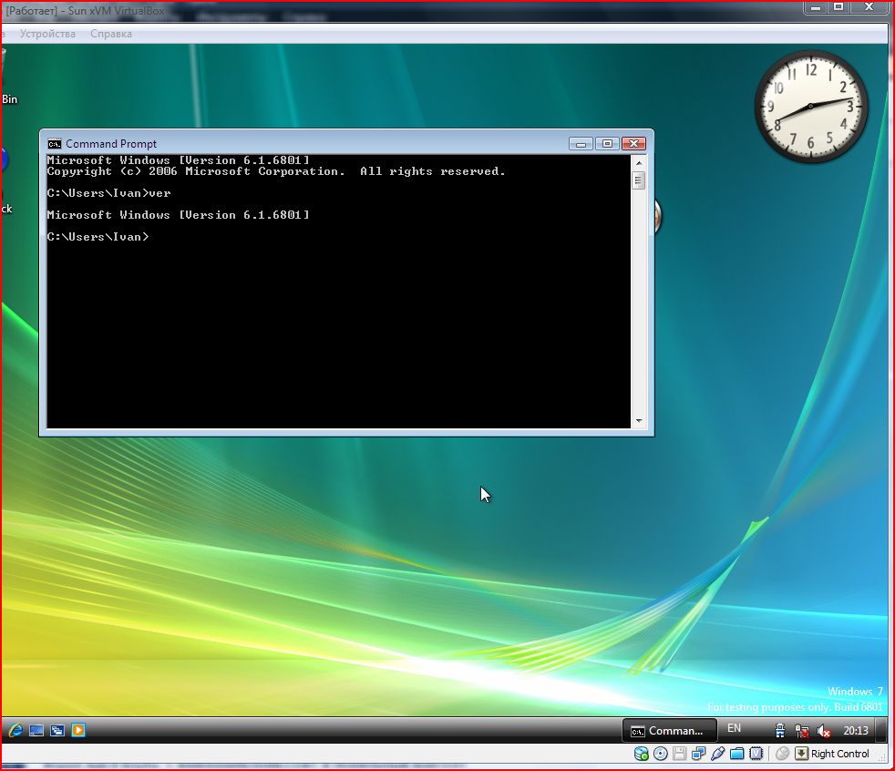Click the EN language indicator
The image size is (895, 771).
(x=734, y=728)
